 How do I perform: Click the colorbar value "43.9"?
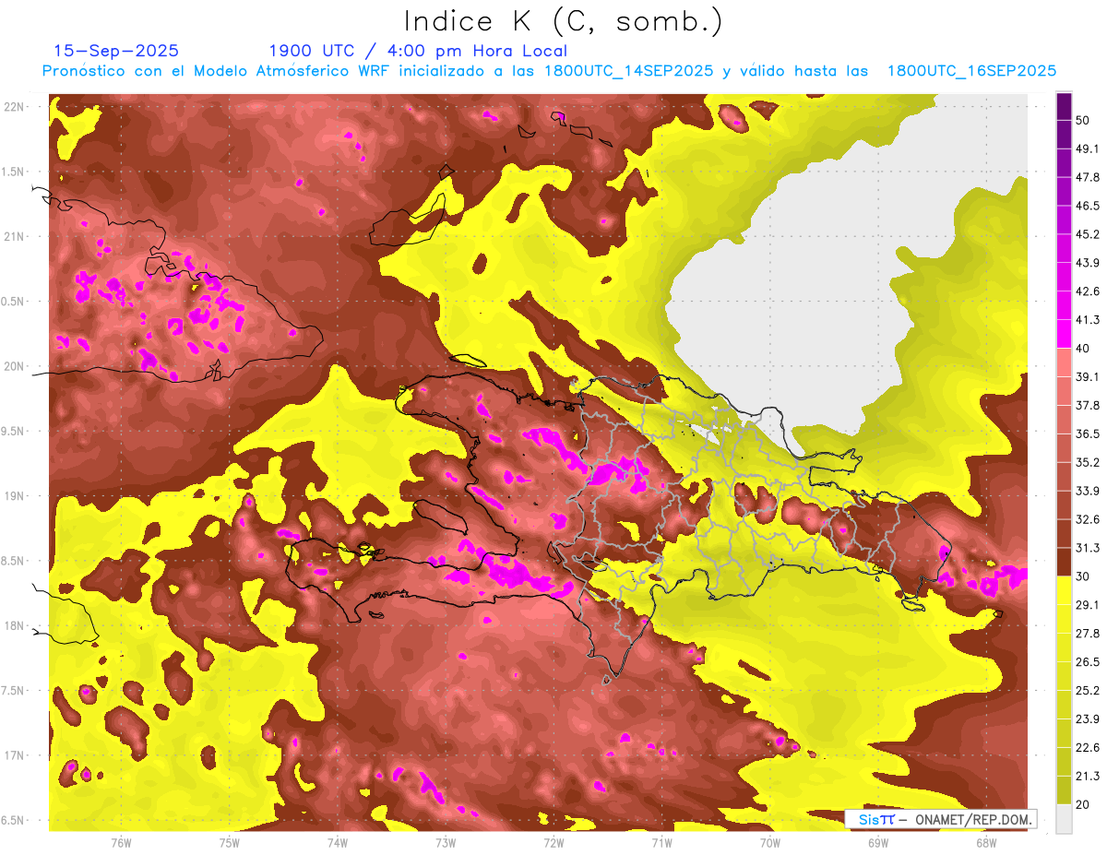point(1088,263)
